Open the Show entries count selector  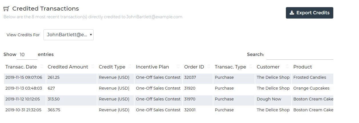click(27, 55)
